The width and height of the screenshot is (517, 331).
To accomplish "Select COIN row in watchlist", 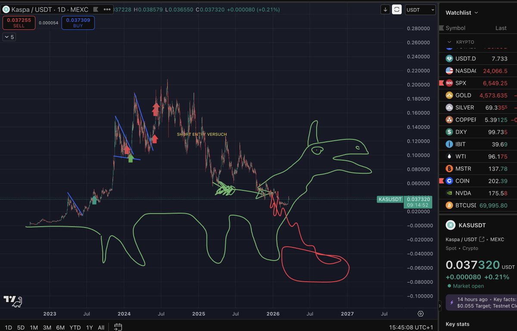I will 478,181.
